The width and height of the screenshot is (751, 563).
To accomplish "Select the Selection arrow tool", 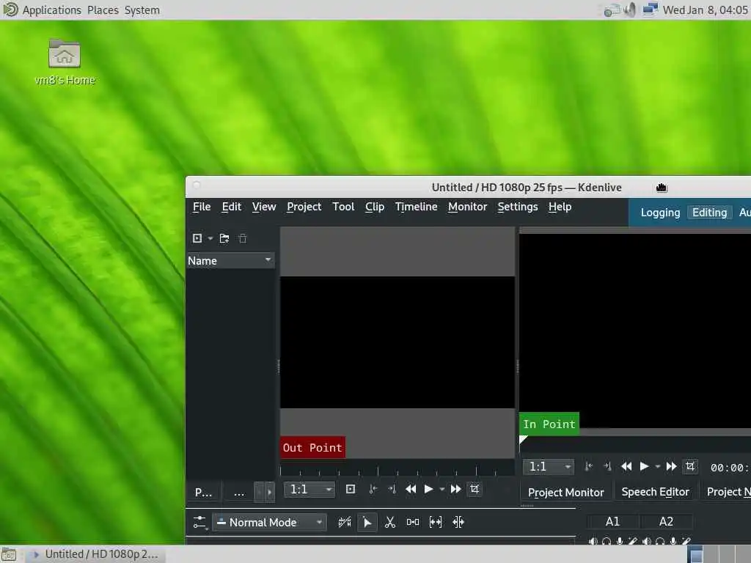I will (367, 522).
